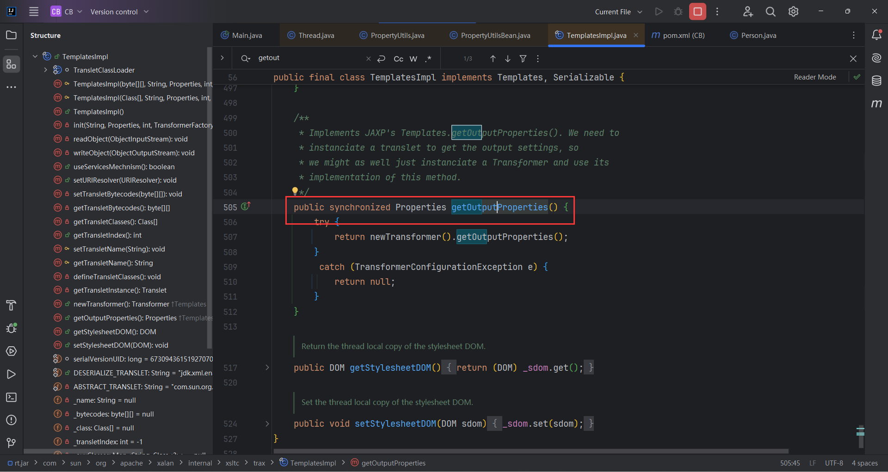Open the Build hammer tool window
The width and height of the screenshot is (888, 472).
11,305
